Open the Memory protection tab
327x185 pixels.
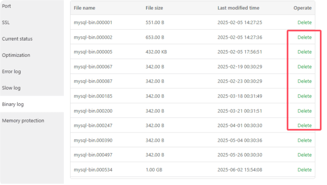tap(23, 121)
